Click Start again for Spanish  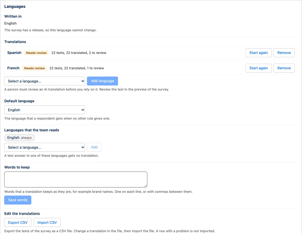tap(258, 53)
